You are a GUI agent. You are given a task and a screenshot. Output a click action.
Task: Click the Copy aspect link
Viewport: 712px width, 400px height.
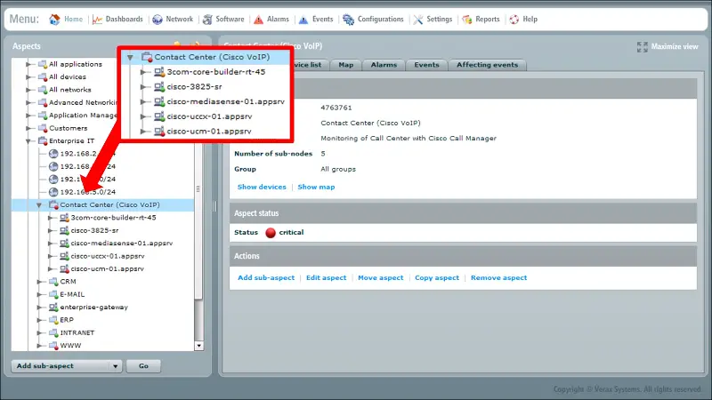[437, 277]
